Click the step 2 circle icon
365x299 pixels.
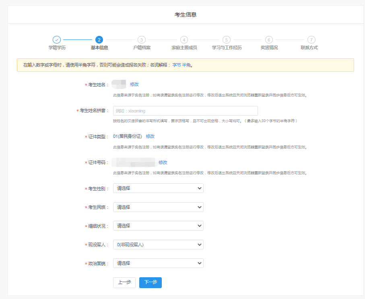pos(99,39)
